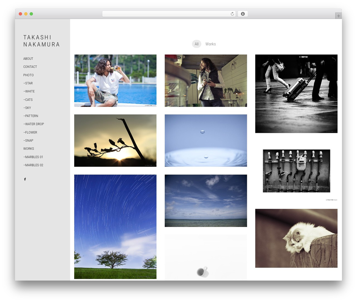Image resolution: width=357 pixels, height=302 pixels.
Task: Open the white cup photo
Action: point(206,257)
